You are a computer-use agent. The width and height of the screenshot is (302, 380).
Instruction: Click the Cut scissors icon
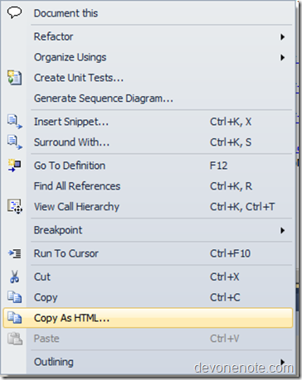pos(14,277)
